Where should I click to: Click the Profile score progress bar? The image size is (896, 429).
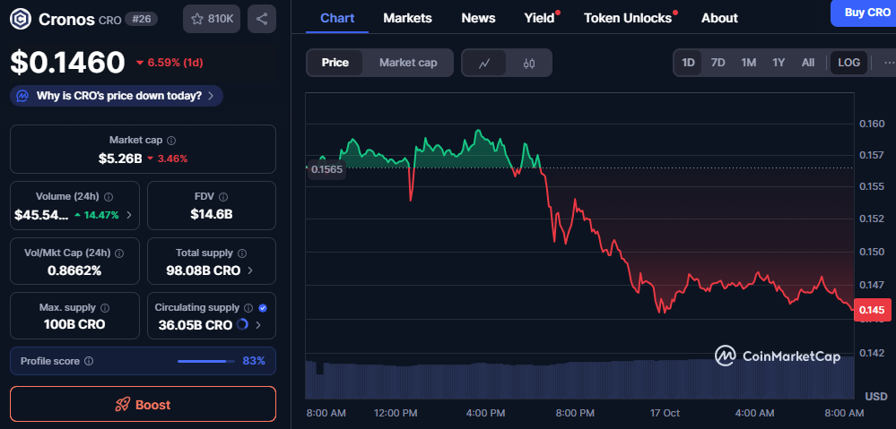tap(204, 361)
